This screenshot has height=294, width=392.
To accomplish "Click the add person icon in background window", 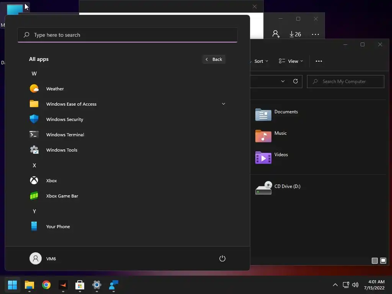I will click(x=276, y=34).
